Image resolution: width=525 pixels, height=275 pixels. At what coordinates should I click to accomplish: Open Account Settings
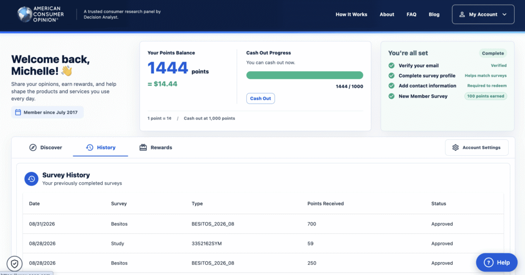click(x=476, y=147)
